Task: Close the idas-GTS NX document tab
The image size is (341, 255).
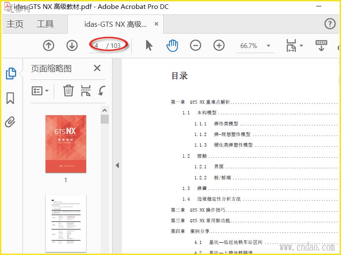Action: coord(156,24)
